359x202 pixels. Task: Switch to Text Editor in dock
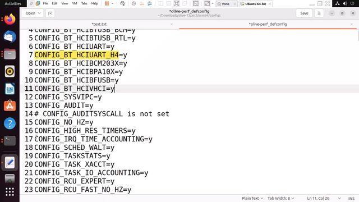pos(10,162)
